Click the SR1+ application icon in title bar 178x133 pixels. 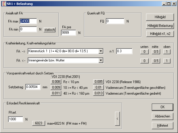[3, 4]
